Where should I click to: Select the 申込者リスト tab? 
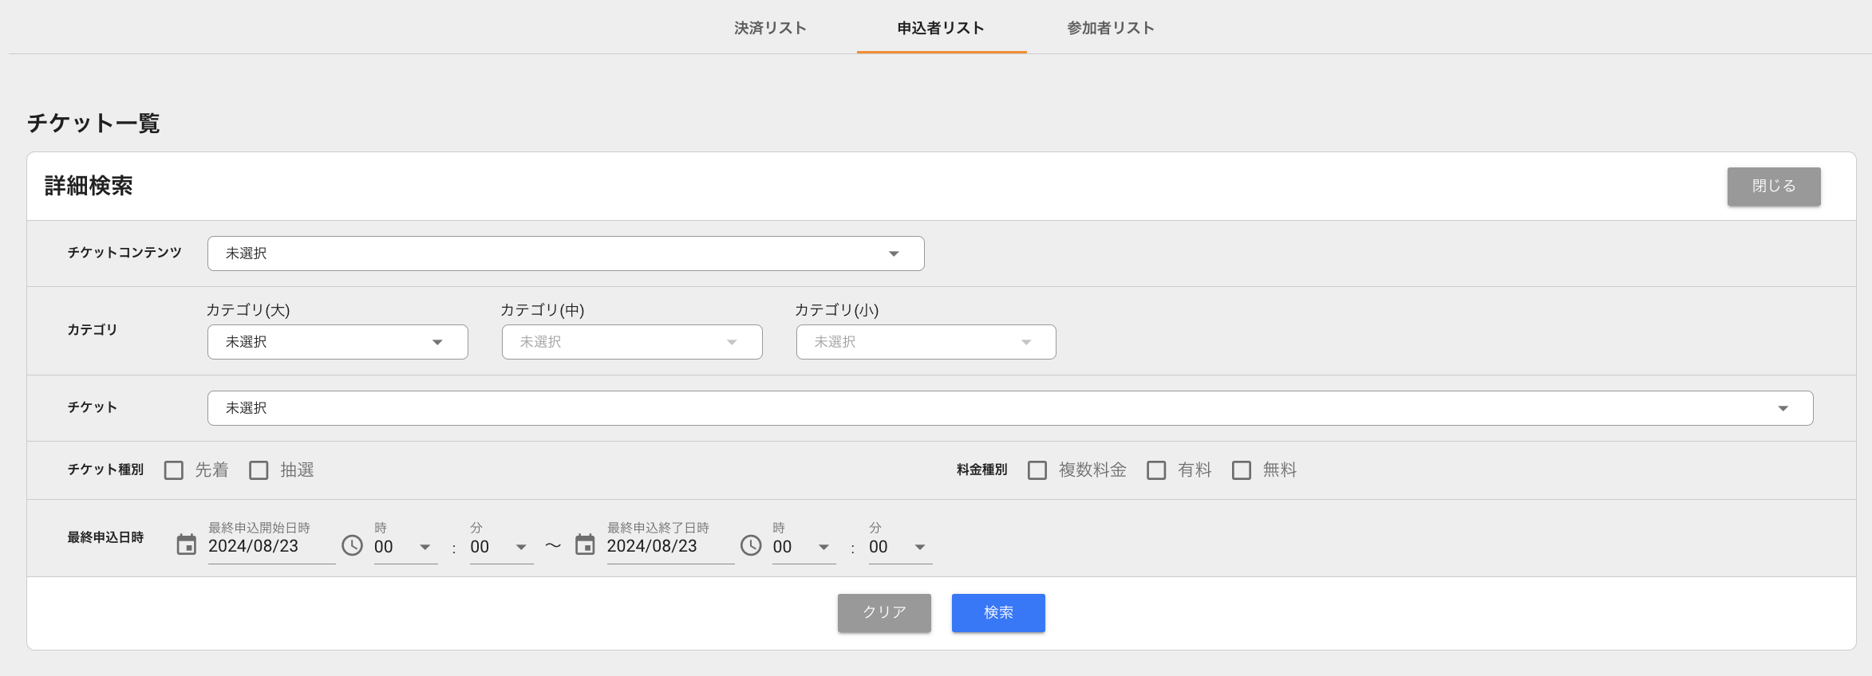coord(942,28)
